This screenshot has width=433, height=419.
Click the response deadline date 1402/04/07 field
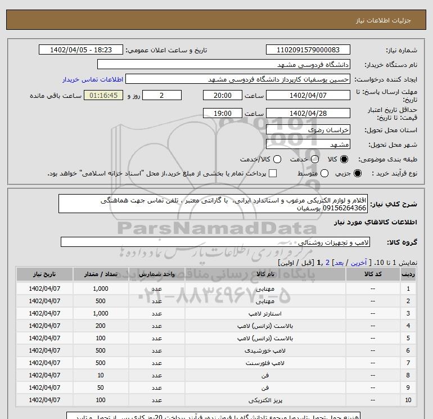pos(308,95)
